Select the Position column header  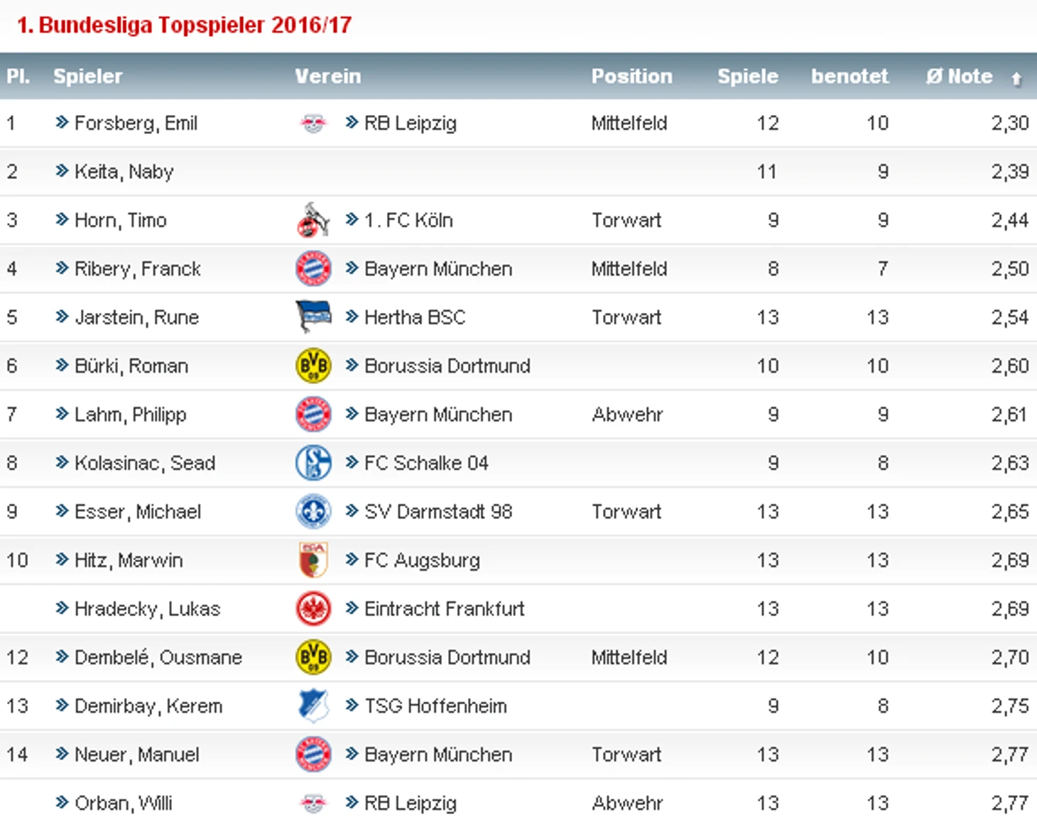click(x=631, y=76)
